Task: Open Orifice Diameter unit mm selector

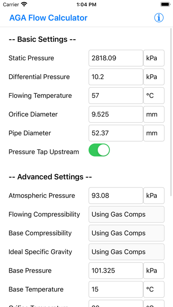Action: click(x=154, y=114)
